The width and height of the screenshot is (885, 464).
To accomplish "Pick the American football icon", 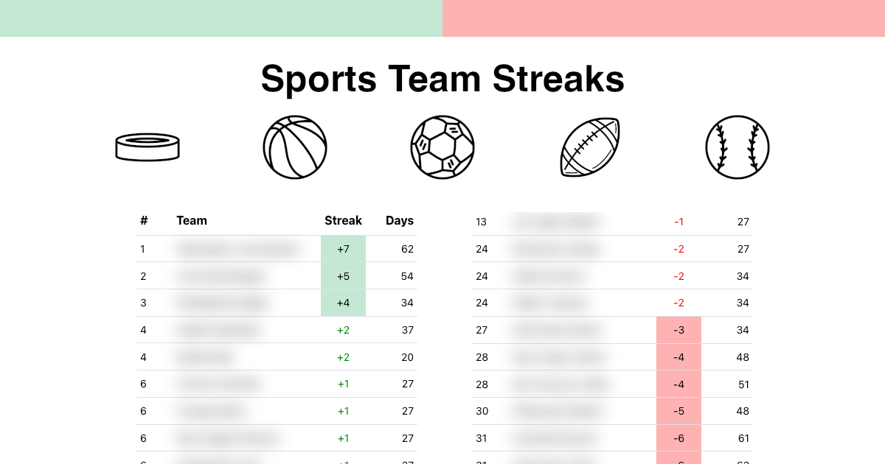I will click(590, 147).
